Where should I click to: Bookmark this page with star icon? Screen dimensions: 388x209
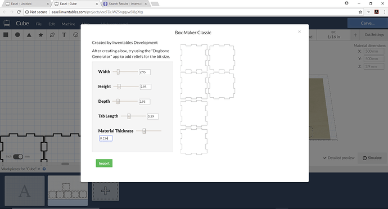point(360,12)
